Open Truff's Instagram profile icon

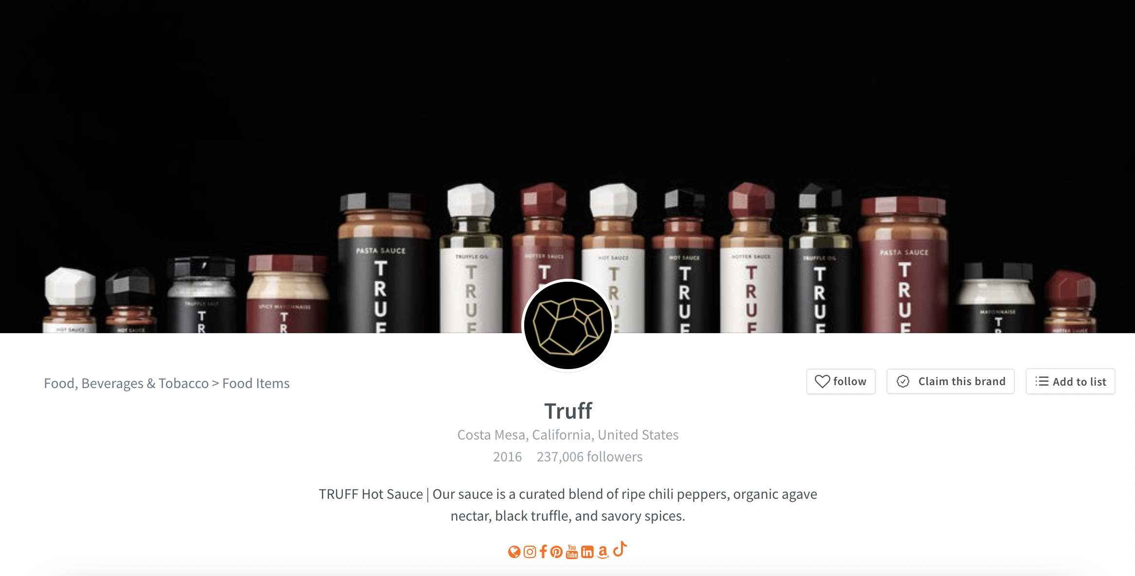tap(530, 552)
